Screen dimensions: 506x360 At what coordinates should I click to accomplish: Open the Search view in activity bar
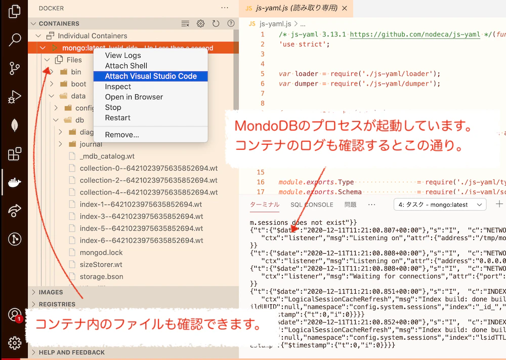point(15,39)
